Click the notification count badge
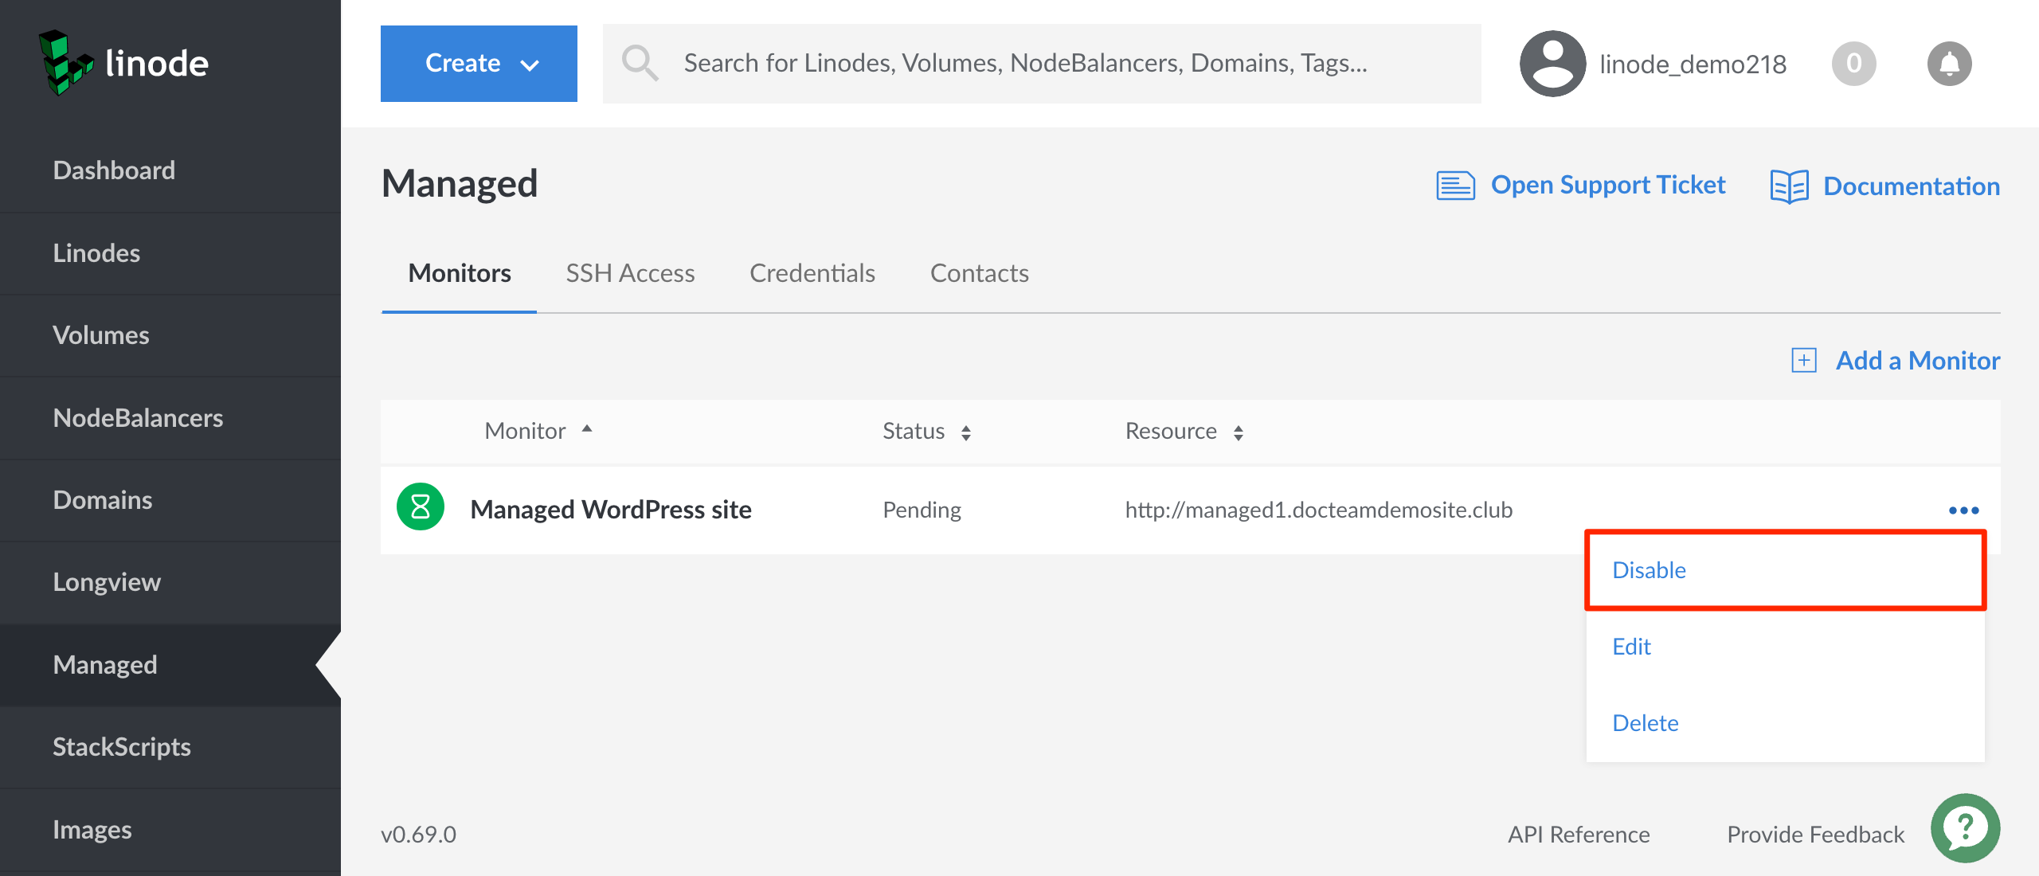Viewport: 2039px width, 876px height. [x=1853, y=64]
